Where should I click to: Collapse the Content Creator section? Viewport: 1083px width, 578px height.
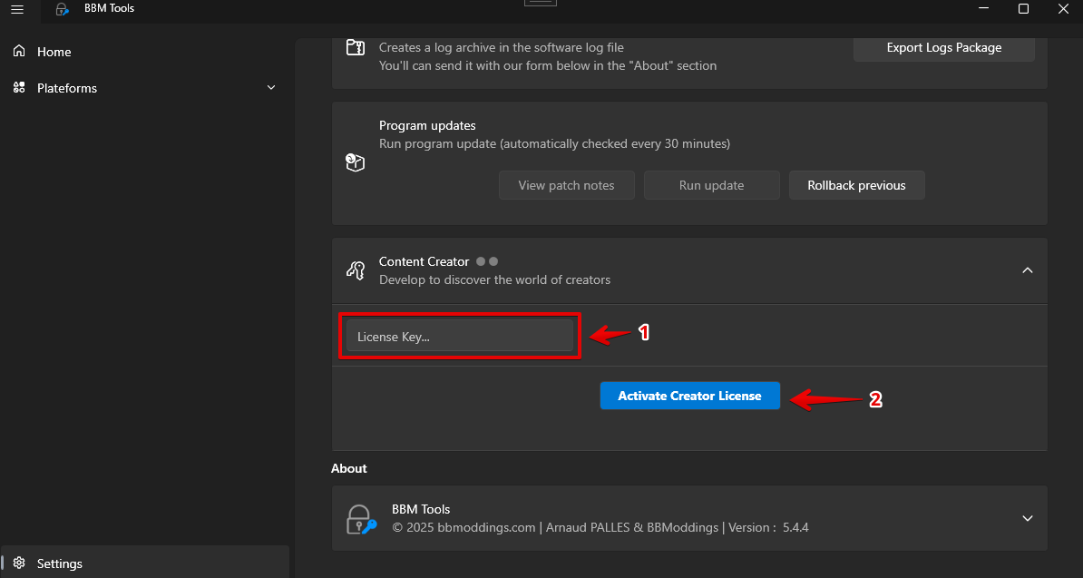[1027, 270]
